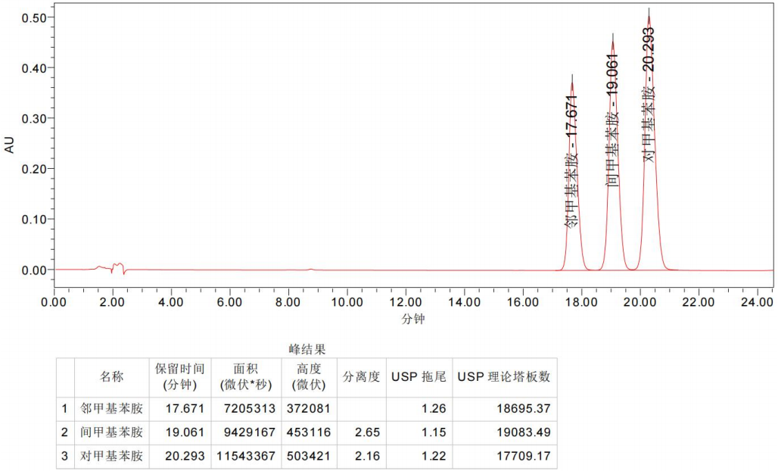Select the 邻甲基苯胺 name cell in row 1
Screen dimensions: 778x471
click(112, 409)
